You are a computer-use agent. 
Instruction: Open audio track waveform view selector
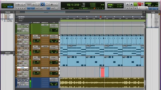[x=23, y=83]
